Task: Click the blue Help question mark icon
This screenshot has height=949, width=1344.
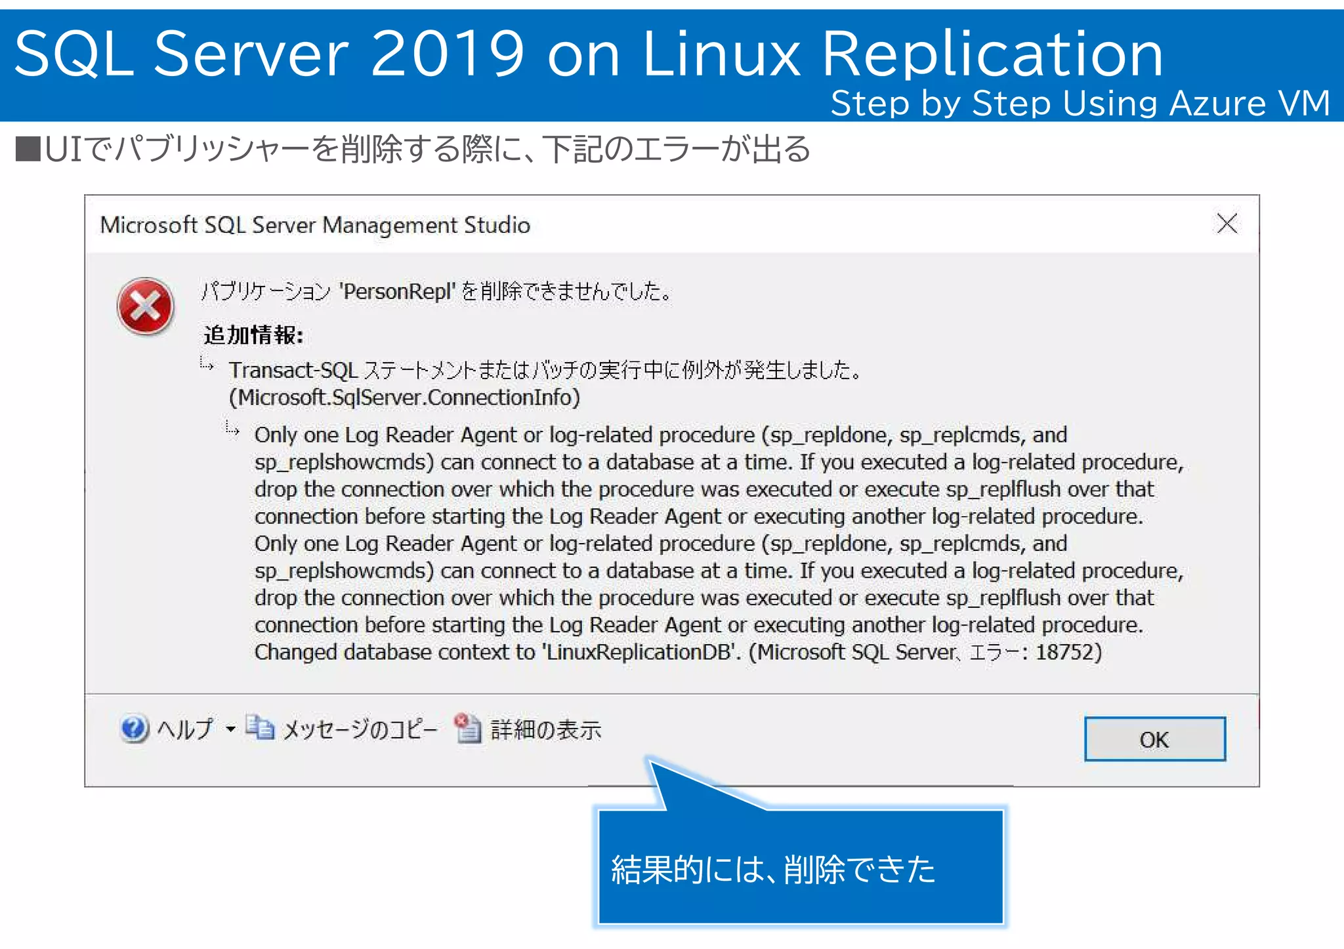Action: coord(134,729)
